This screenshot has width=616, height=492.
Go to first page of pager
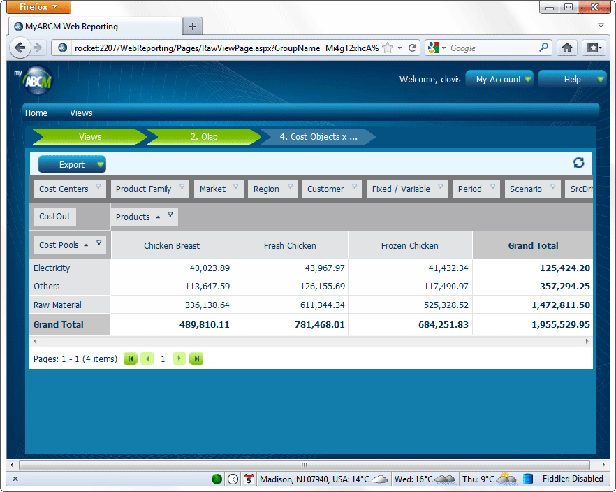(131, 359)
